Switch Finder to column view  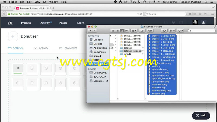click(x=122, y=31)
